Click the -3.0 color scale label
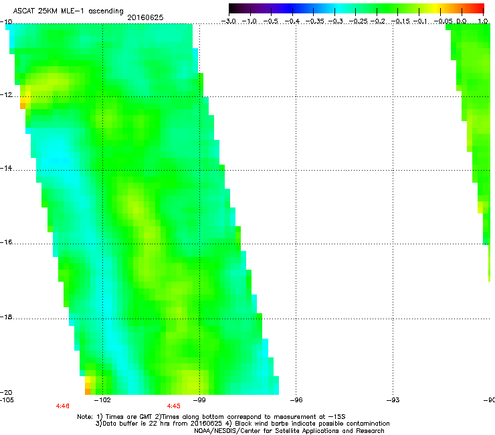 click(228, 21)
